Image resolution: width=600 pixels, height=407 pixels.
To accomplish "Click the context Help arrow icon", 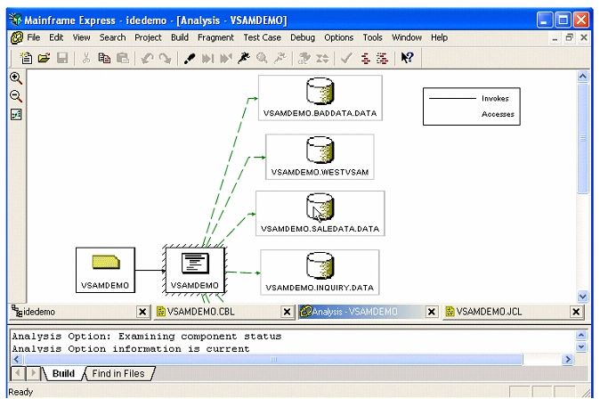I will coord(407,58).
